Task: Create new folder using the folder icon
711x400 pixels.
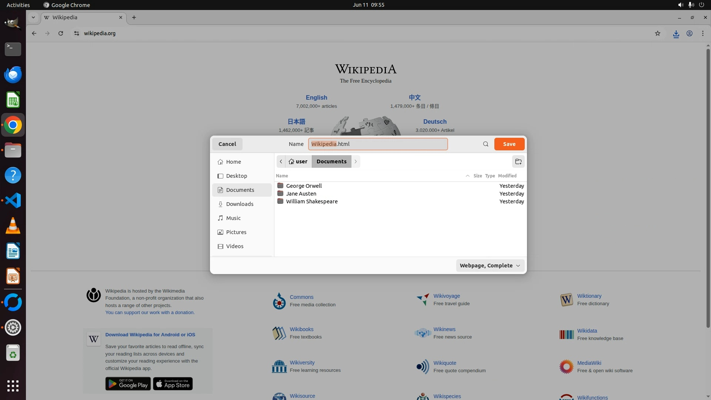Action: [518, 161]
